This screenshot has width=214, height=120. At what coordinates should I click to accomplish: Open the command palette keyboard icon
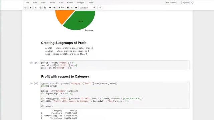click(100, 8)
